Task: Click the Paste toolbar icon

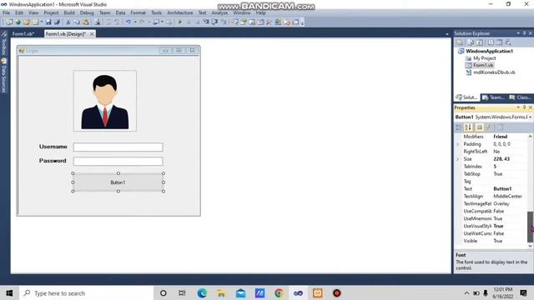Action: tap(86, 22)
